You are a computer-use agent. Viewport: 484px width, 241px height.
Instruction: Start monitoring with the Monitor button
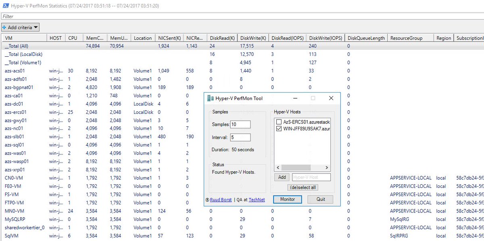click(x=287, y=199)
